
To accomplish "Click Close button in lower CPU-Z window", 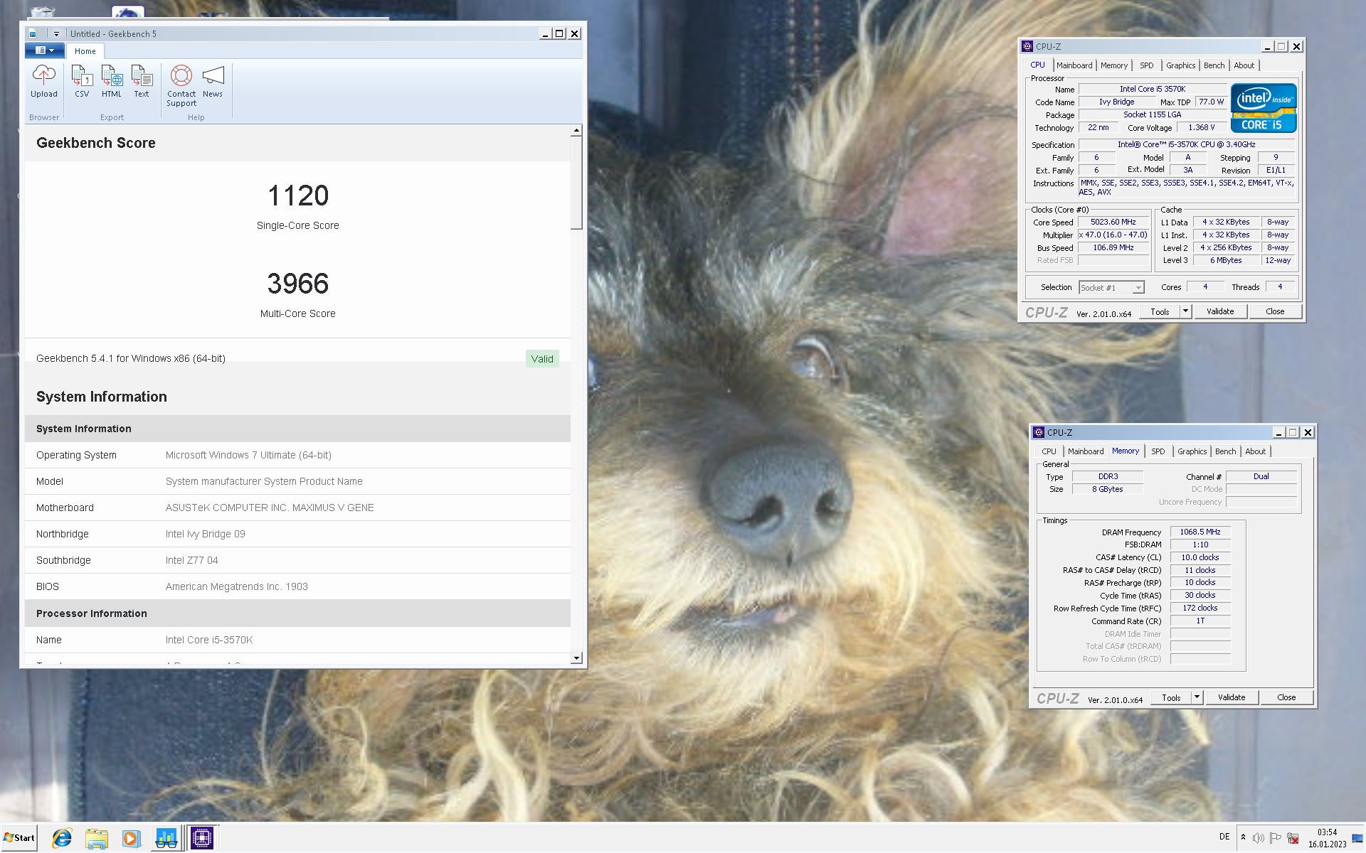I will (x=1286, y=698).
